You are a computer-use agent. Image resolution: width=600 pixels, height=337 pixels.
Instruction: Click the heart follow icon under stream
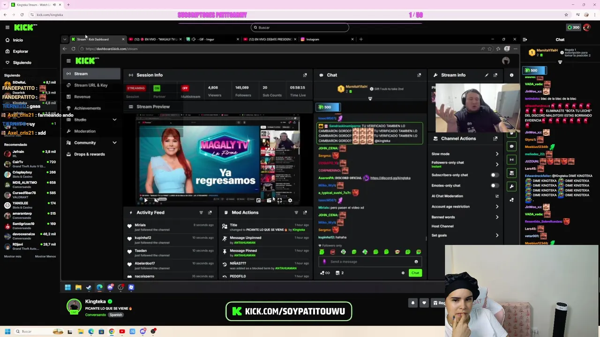click(424, 303)
